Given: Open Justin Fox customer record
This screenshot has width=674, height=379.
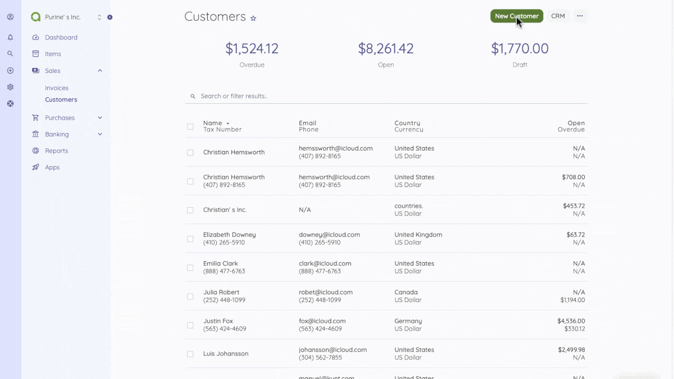Looking at the screenshot, I should (218, 321).
